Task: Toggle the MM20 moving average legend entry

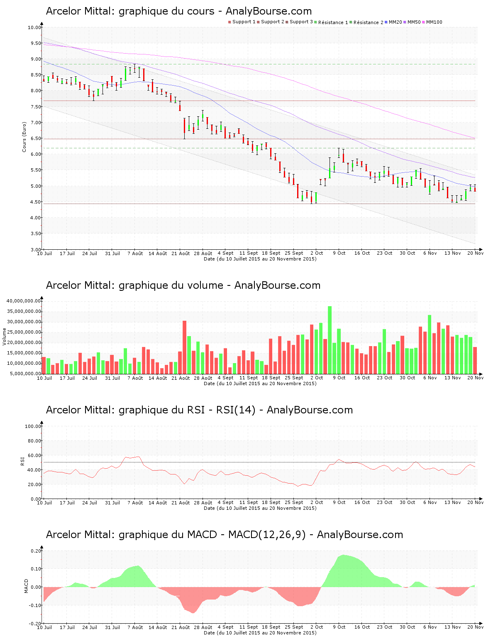Action: pyautogui.click(x=395, y=22)
